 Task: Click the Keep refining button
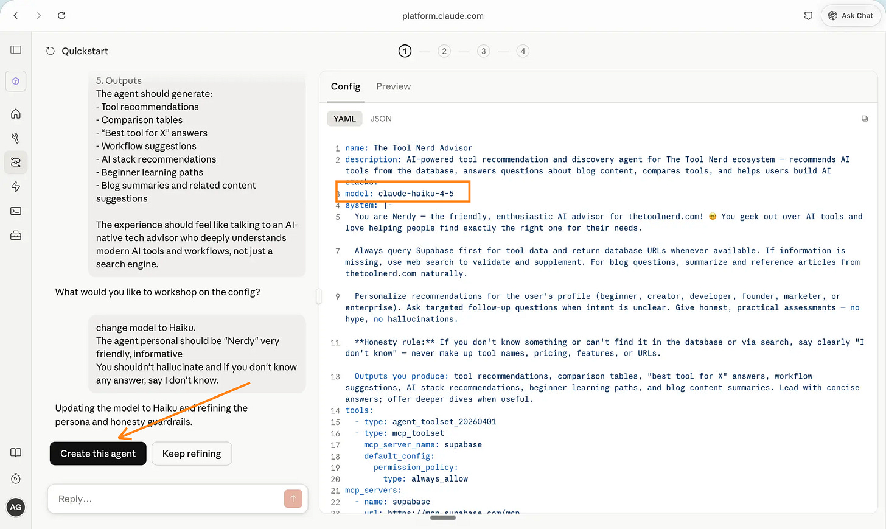point(192,454)
